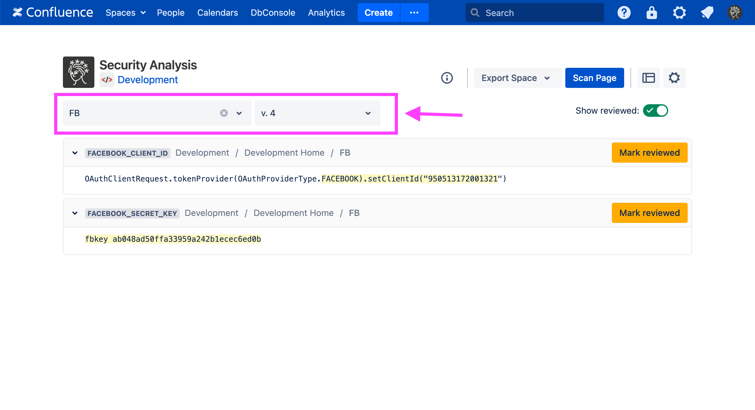Open the user profile avatar menu
This screenshot has height=410, width=755.
[x=735, y=13]
